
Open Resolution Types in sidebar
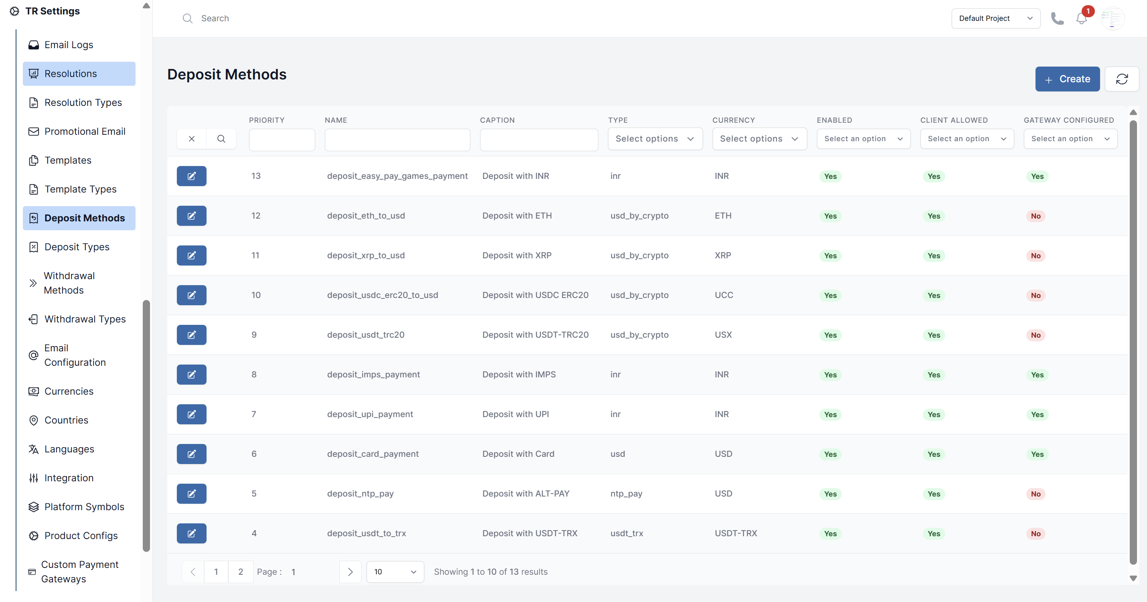click(79, 102)
